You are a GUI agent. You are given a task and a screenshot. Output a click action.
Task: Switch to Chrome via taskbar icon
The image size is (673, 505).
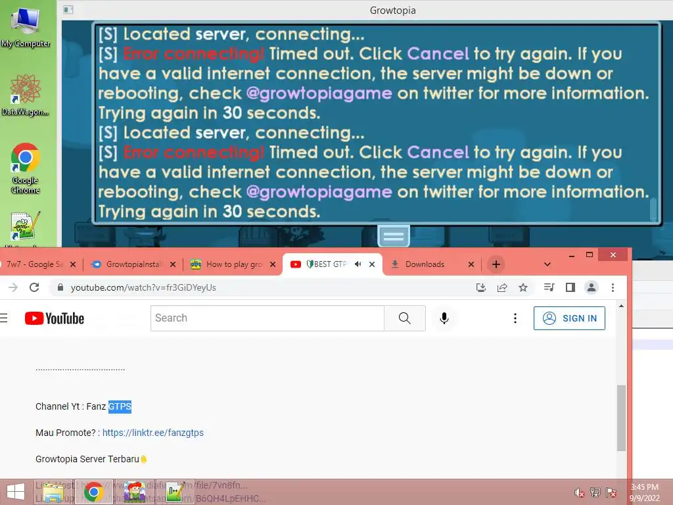tap(93, 492)
